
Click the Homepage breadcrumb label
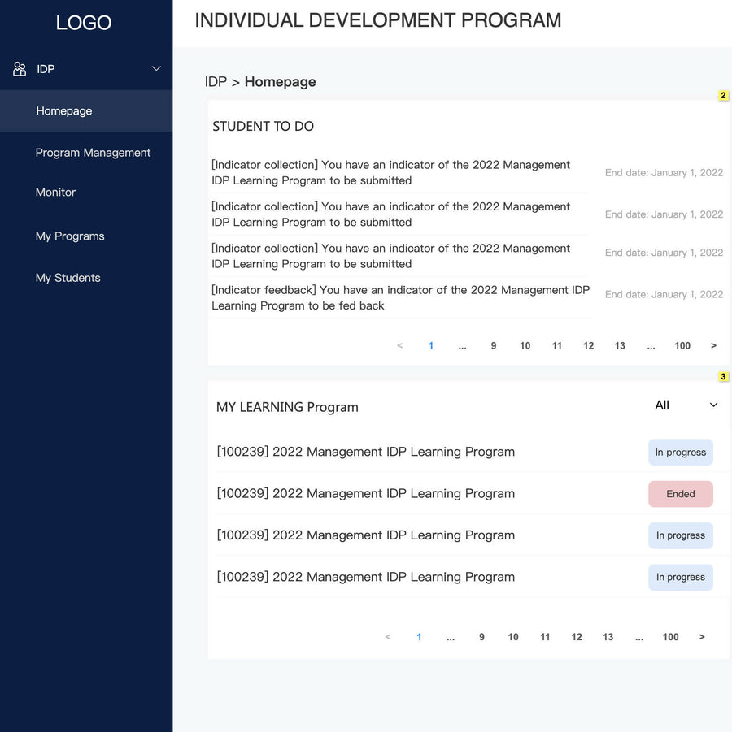click(280, 81)
